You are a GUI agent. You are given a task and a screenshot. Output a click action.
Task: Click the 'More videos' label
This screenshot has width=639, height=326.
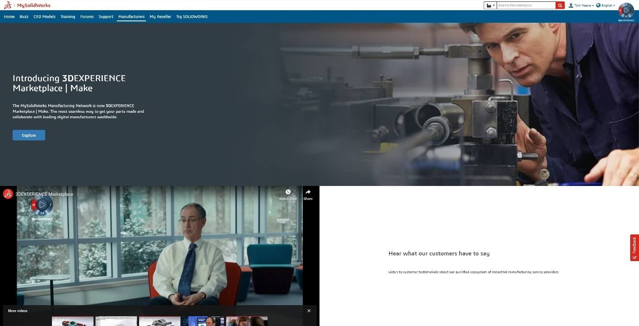point(18,311)
